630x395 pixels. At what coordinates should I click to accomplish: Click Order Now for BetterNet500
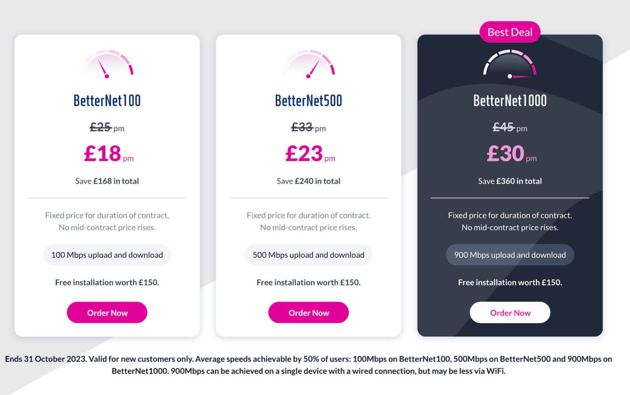coord(308,312)
